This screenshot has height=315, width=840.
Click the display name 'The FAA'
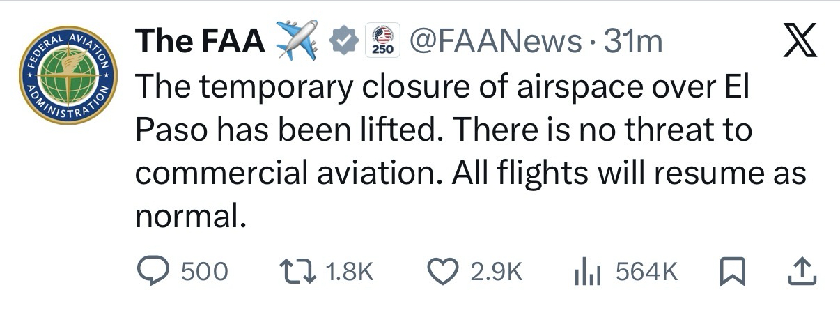click(x=200, y=43)
